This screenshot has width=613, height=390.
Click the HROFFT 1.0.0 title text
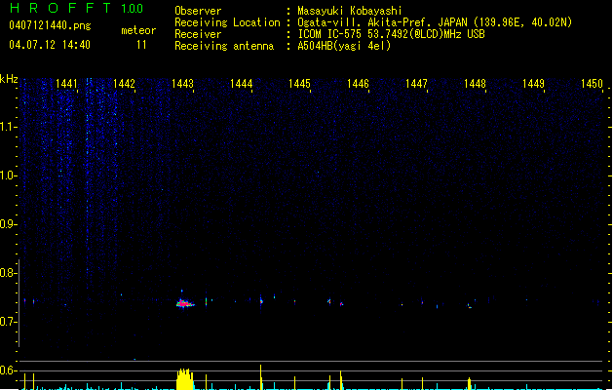[x=76, y=8]
